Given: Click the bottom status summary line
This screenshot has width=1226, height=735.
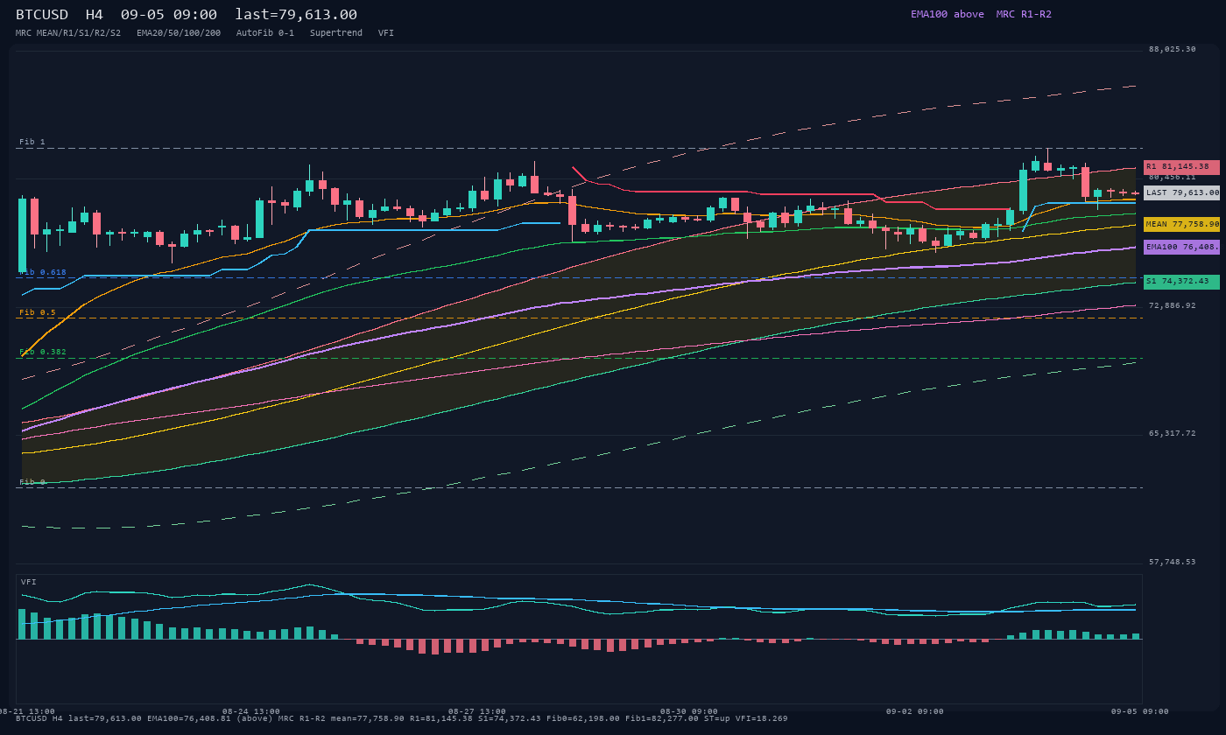Looking at the screenshot, I should 402,718.
